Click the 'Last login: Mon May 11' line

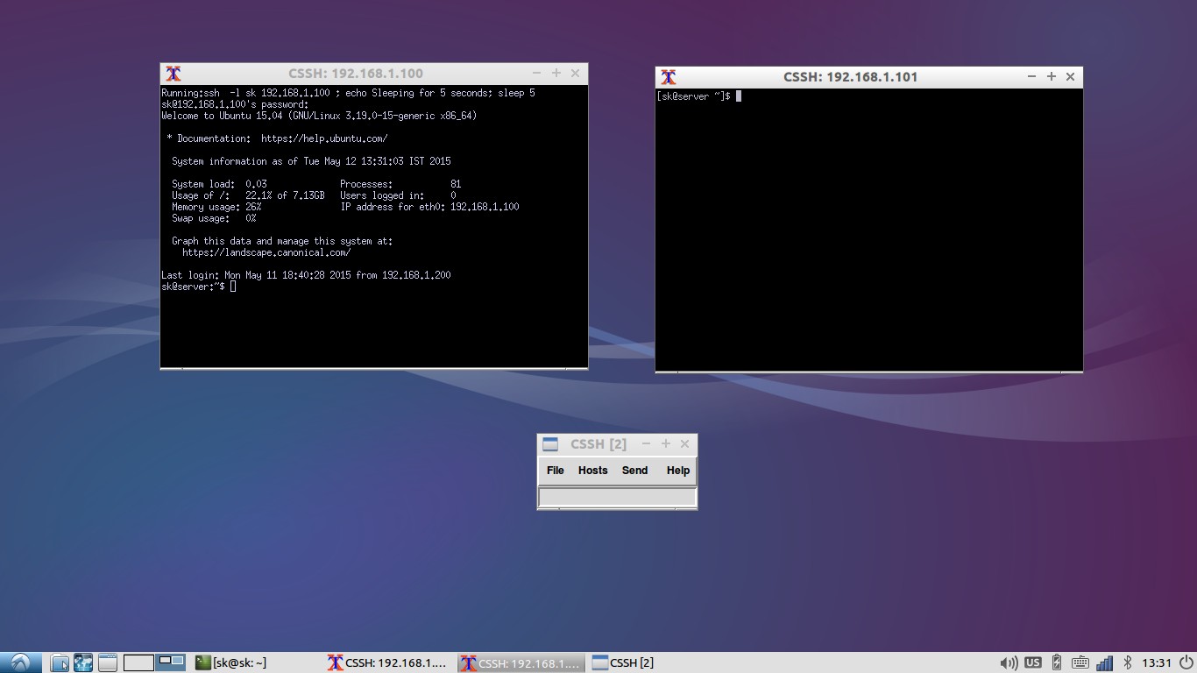pos(306,275)
